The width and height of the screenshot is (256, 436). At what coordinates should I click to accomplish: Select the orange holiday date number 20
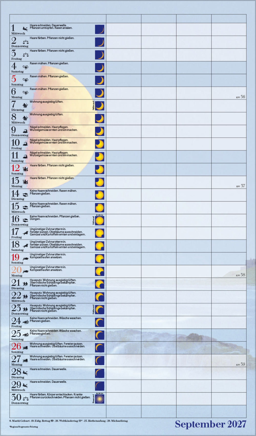click(16, 270)
